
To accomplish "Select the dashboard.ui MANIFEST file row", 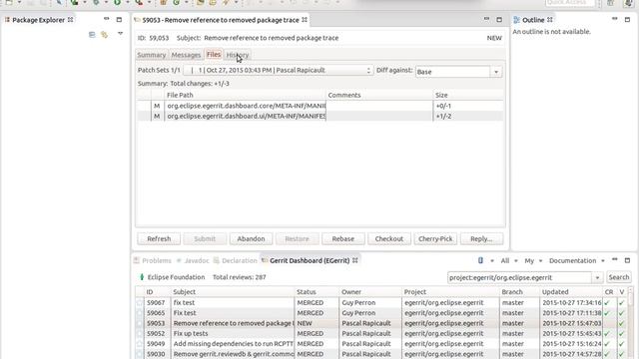I will [x=319, y=116].
